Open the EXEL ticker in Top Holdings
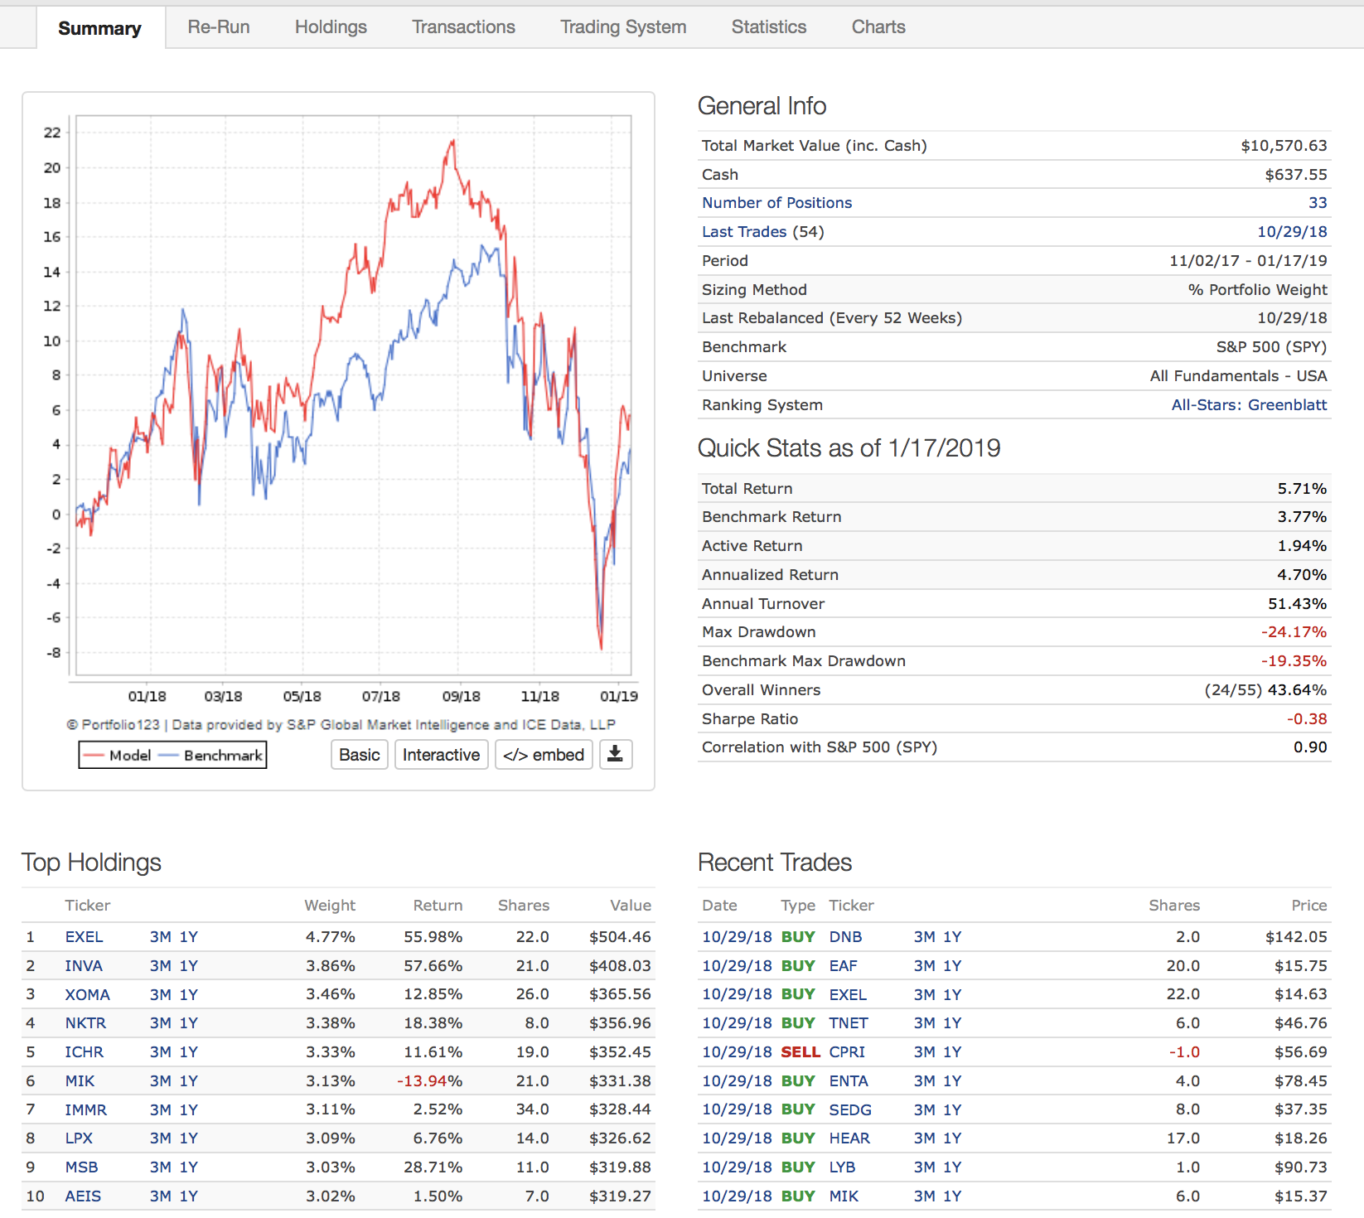Screen dimensions: 1364x1218 tap(84, 937)
